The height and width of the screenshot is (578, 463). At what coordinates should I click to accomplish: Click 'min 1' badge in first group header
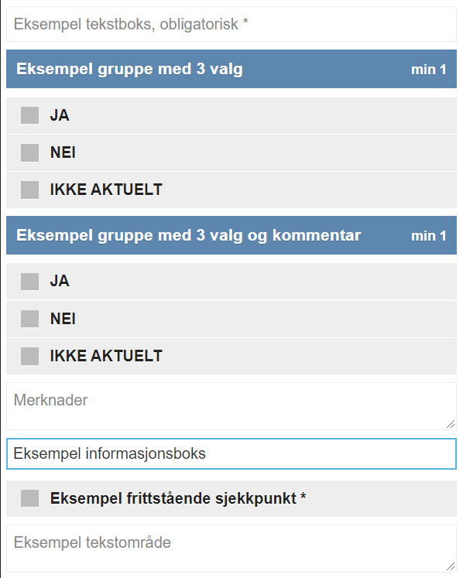click(x=429, y=70)
